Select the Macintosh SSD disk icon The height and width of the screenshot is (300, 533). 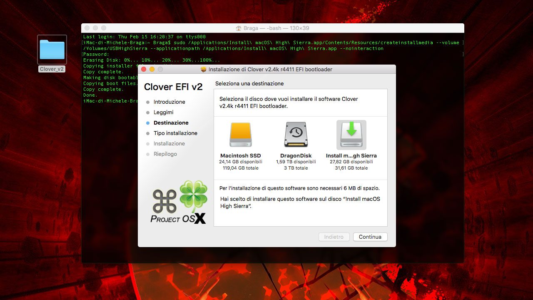[x=240, y=135]
